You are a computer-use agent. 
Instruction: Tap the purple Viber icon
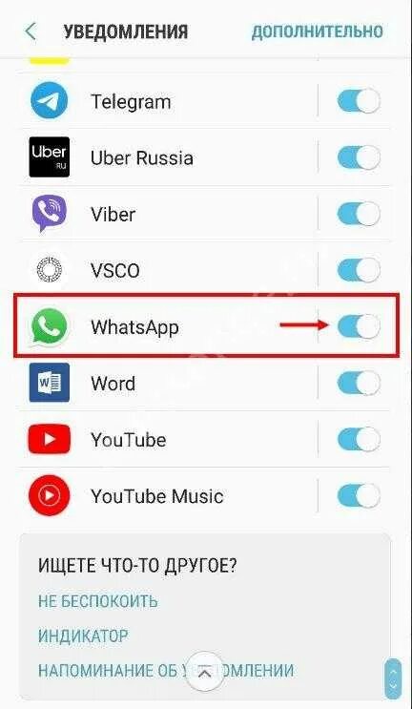pos(50,214)
